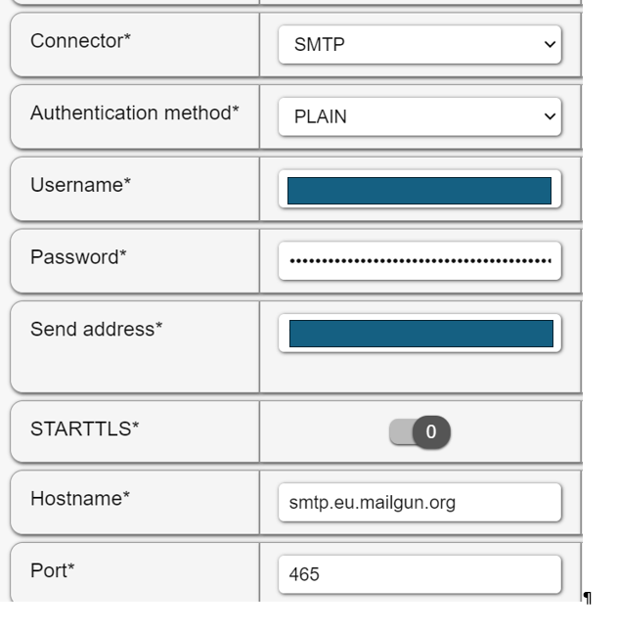Click the Connector* label
This screenshot has height=632, width=617.
(80, 41)
